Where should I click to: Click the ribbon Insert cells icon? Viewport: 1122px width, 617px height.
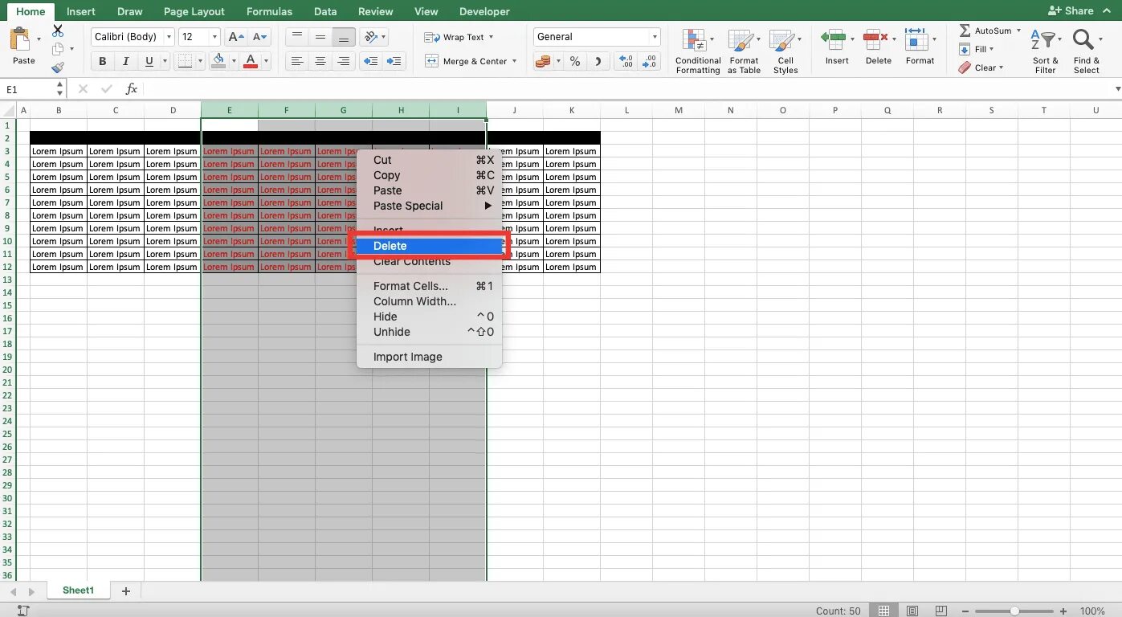837,47
